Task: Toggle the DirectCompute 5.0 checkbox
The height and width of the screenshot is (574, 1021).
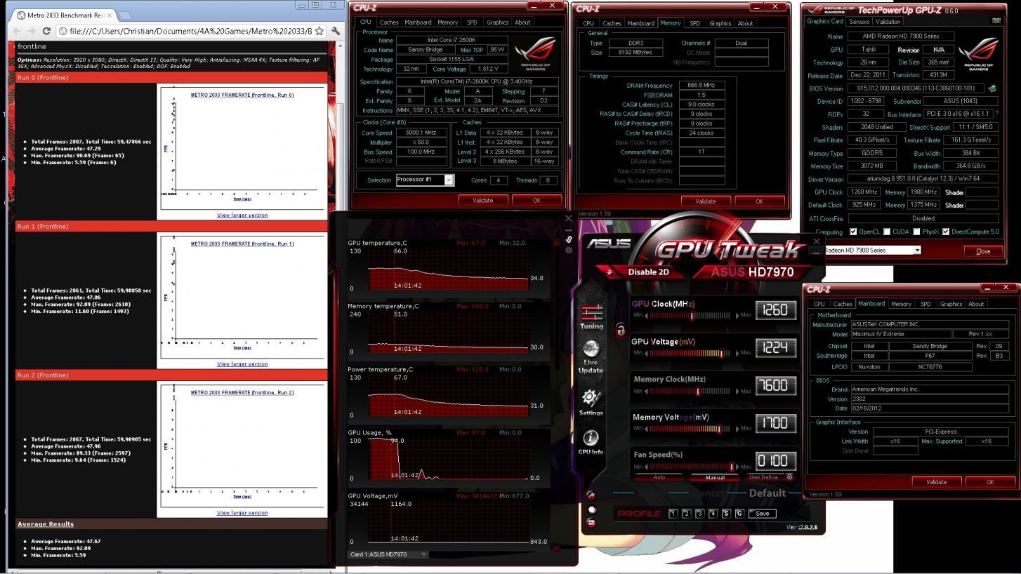Action: (946, 232)
